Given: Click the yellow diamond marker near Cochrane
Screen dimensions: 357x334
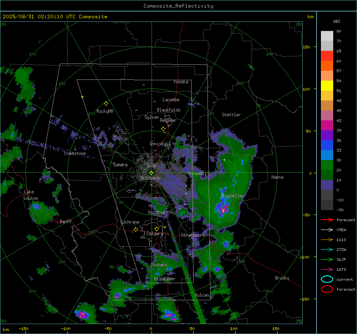Looking at the screenshot, I should 136,229.
